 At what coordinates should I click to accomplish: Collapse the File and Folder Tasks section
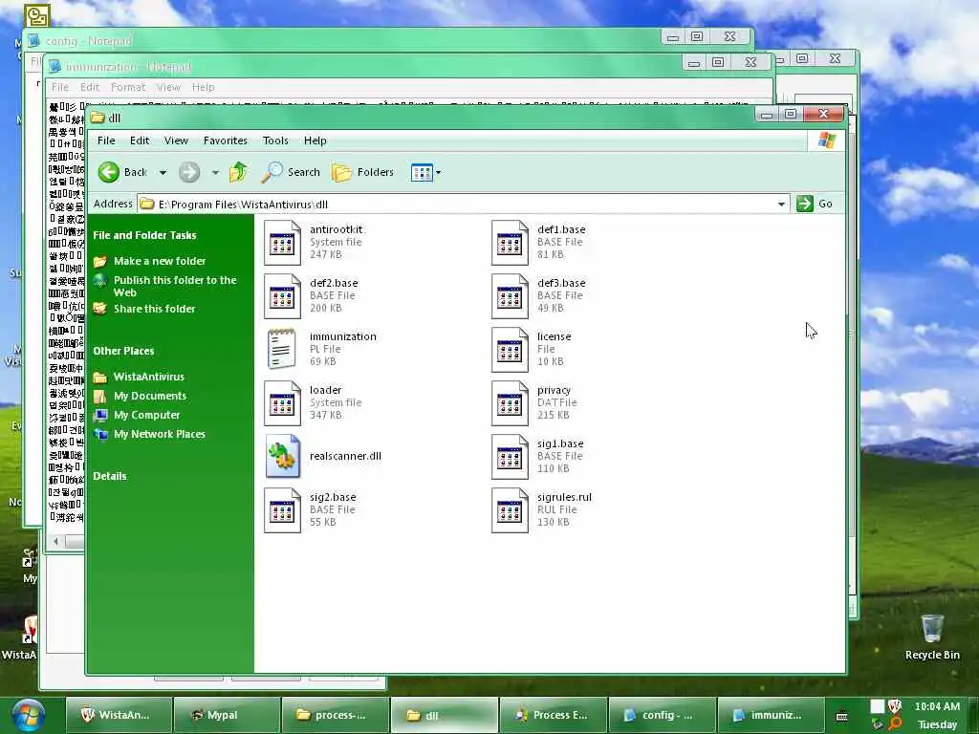(x=144, y=235)
